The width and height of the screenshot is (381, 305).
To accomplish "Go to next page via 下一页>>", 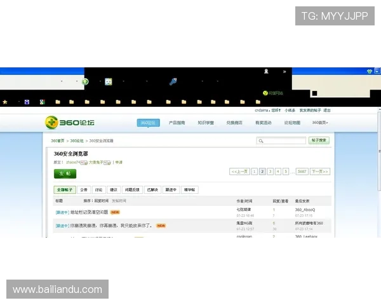I will tap(320, 172).
